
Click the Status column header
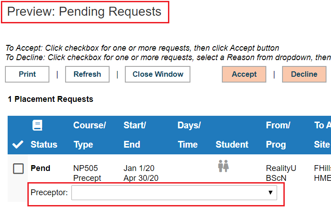coord(44,144)
